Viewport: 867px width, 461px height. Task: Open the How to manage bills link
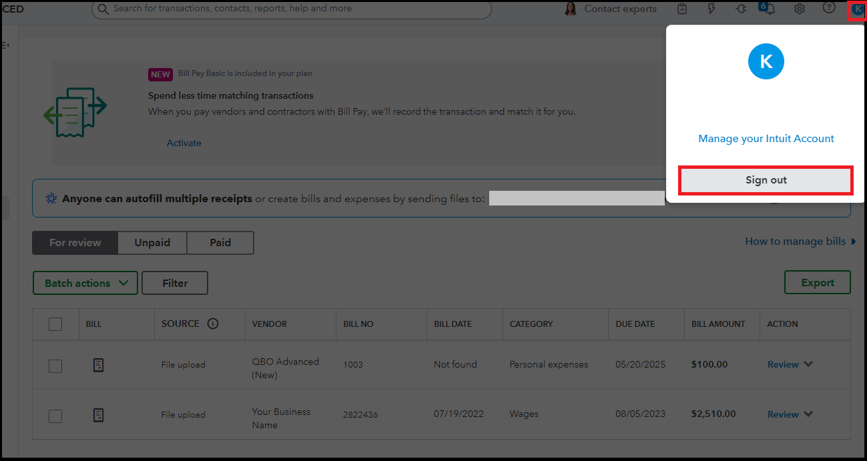click(x=800, y=242)
